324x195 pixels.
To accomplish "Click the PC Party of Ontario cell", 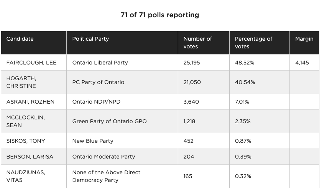I will click(98, 82).
